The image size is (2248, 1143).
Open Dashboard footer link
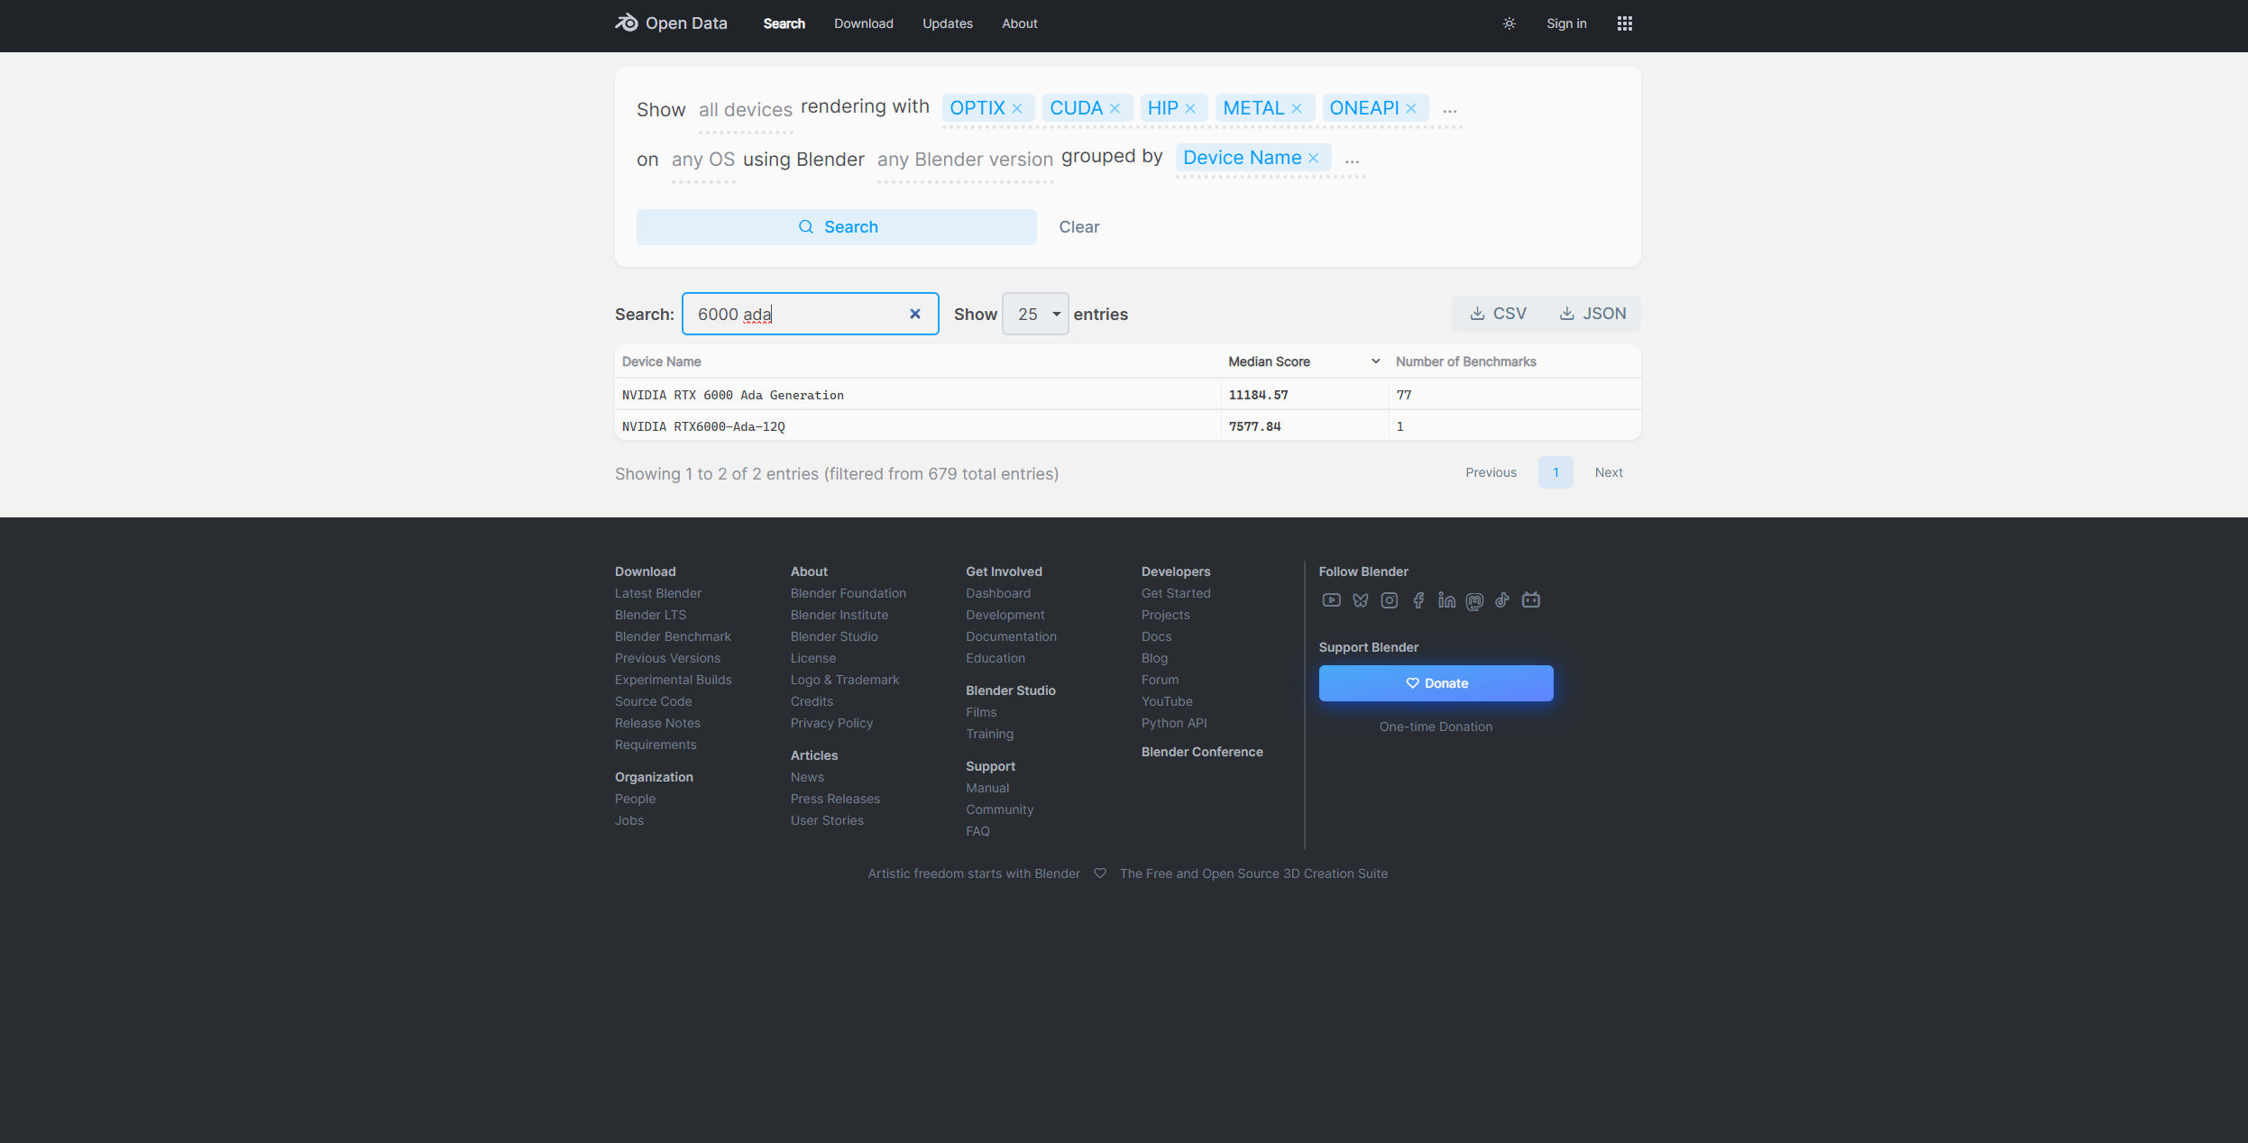pyautogui.click(x=998, y=593)
